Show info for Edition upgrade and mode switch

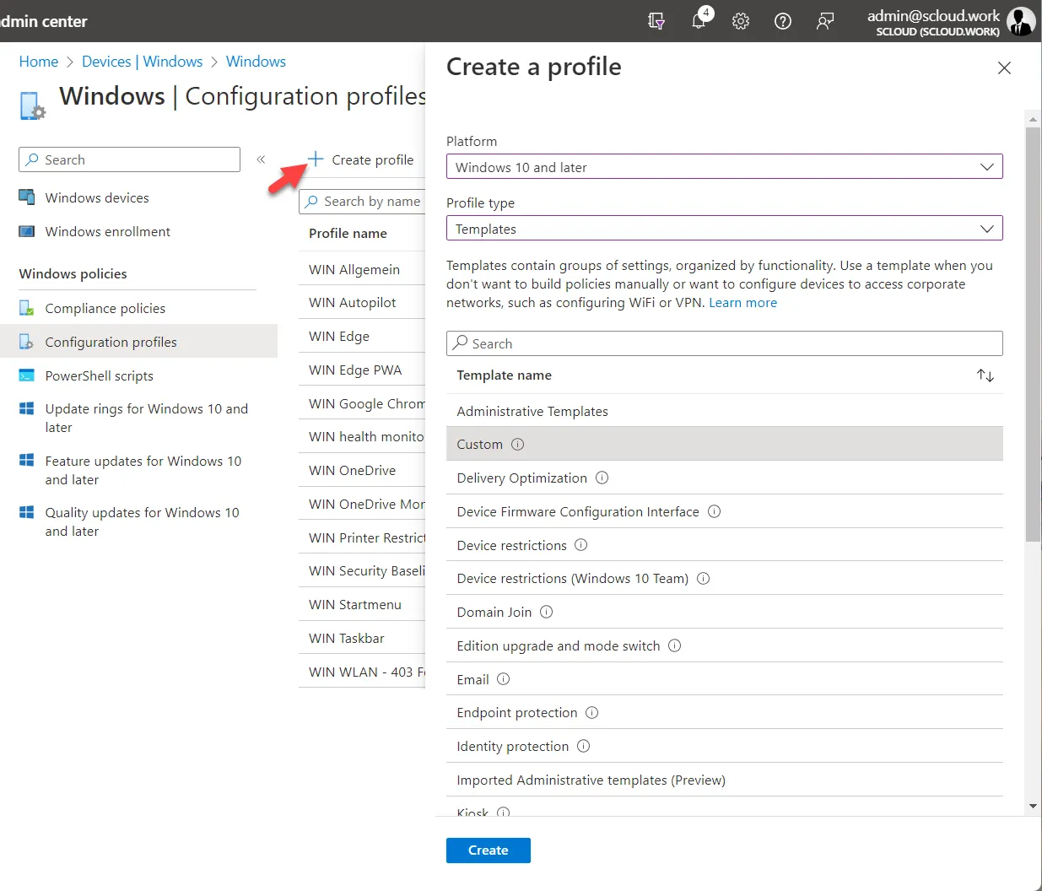pos(675,645)
